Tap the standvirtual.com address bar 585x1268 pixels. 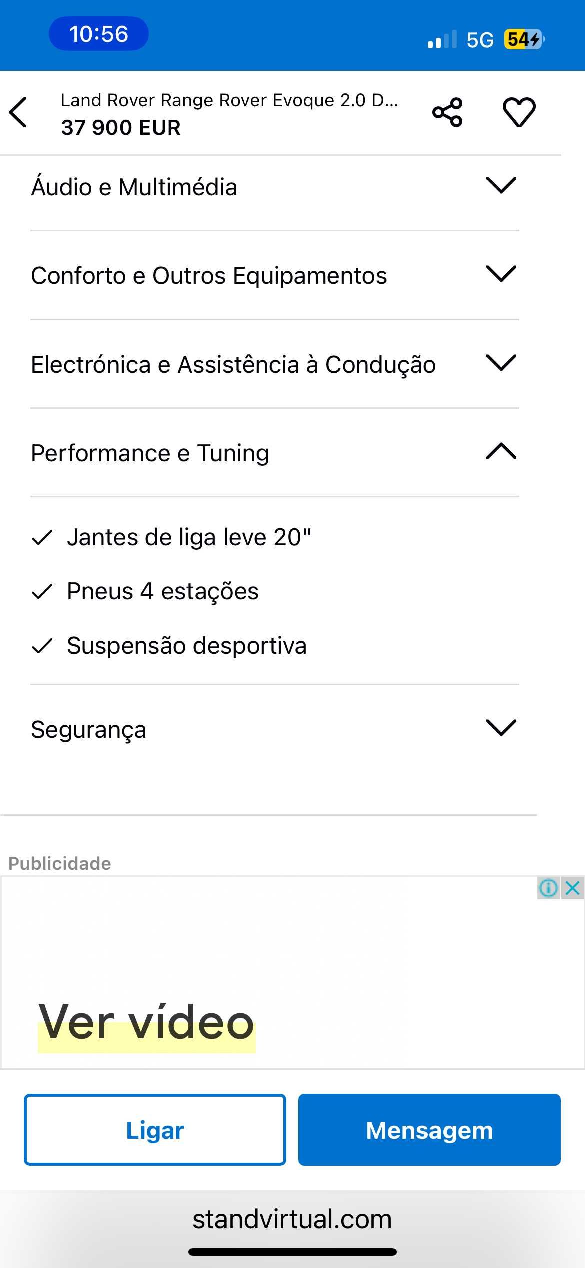(x=292, y=1219)
